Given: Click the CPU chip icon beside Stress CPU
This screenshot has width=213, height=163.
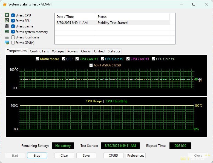Looking at the screenshot, I should pyautogui.click(x=7, y=15).
